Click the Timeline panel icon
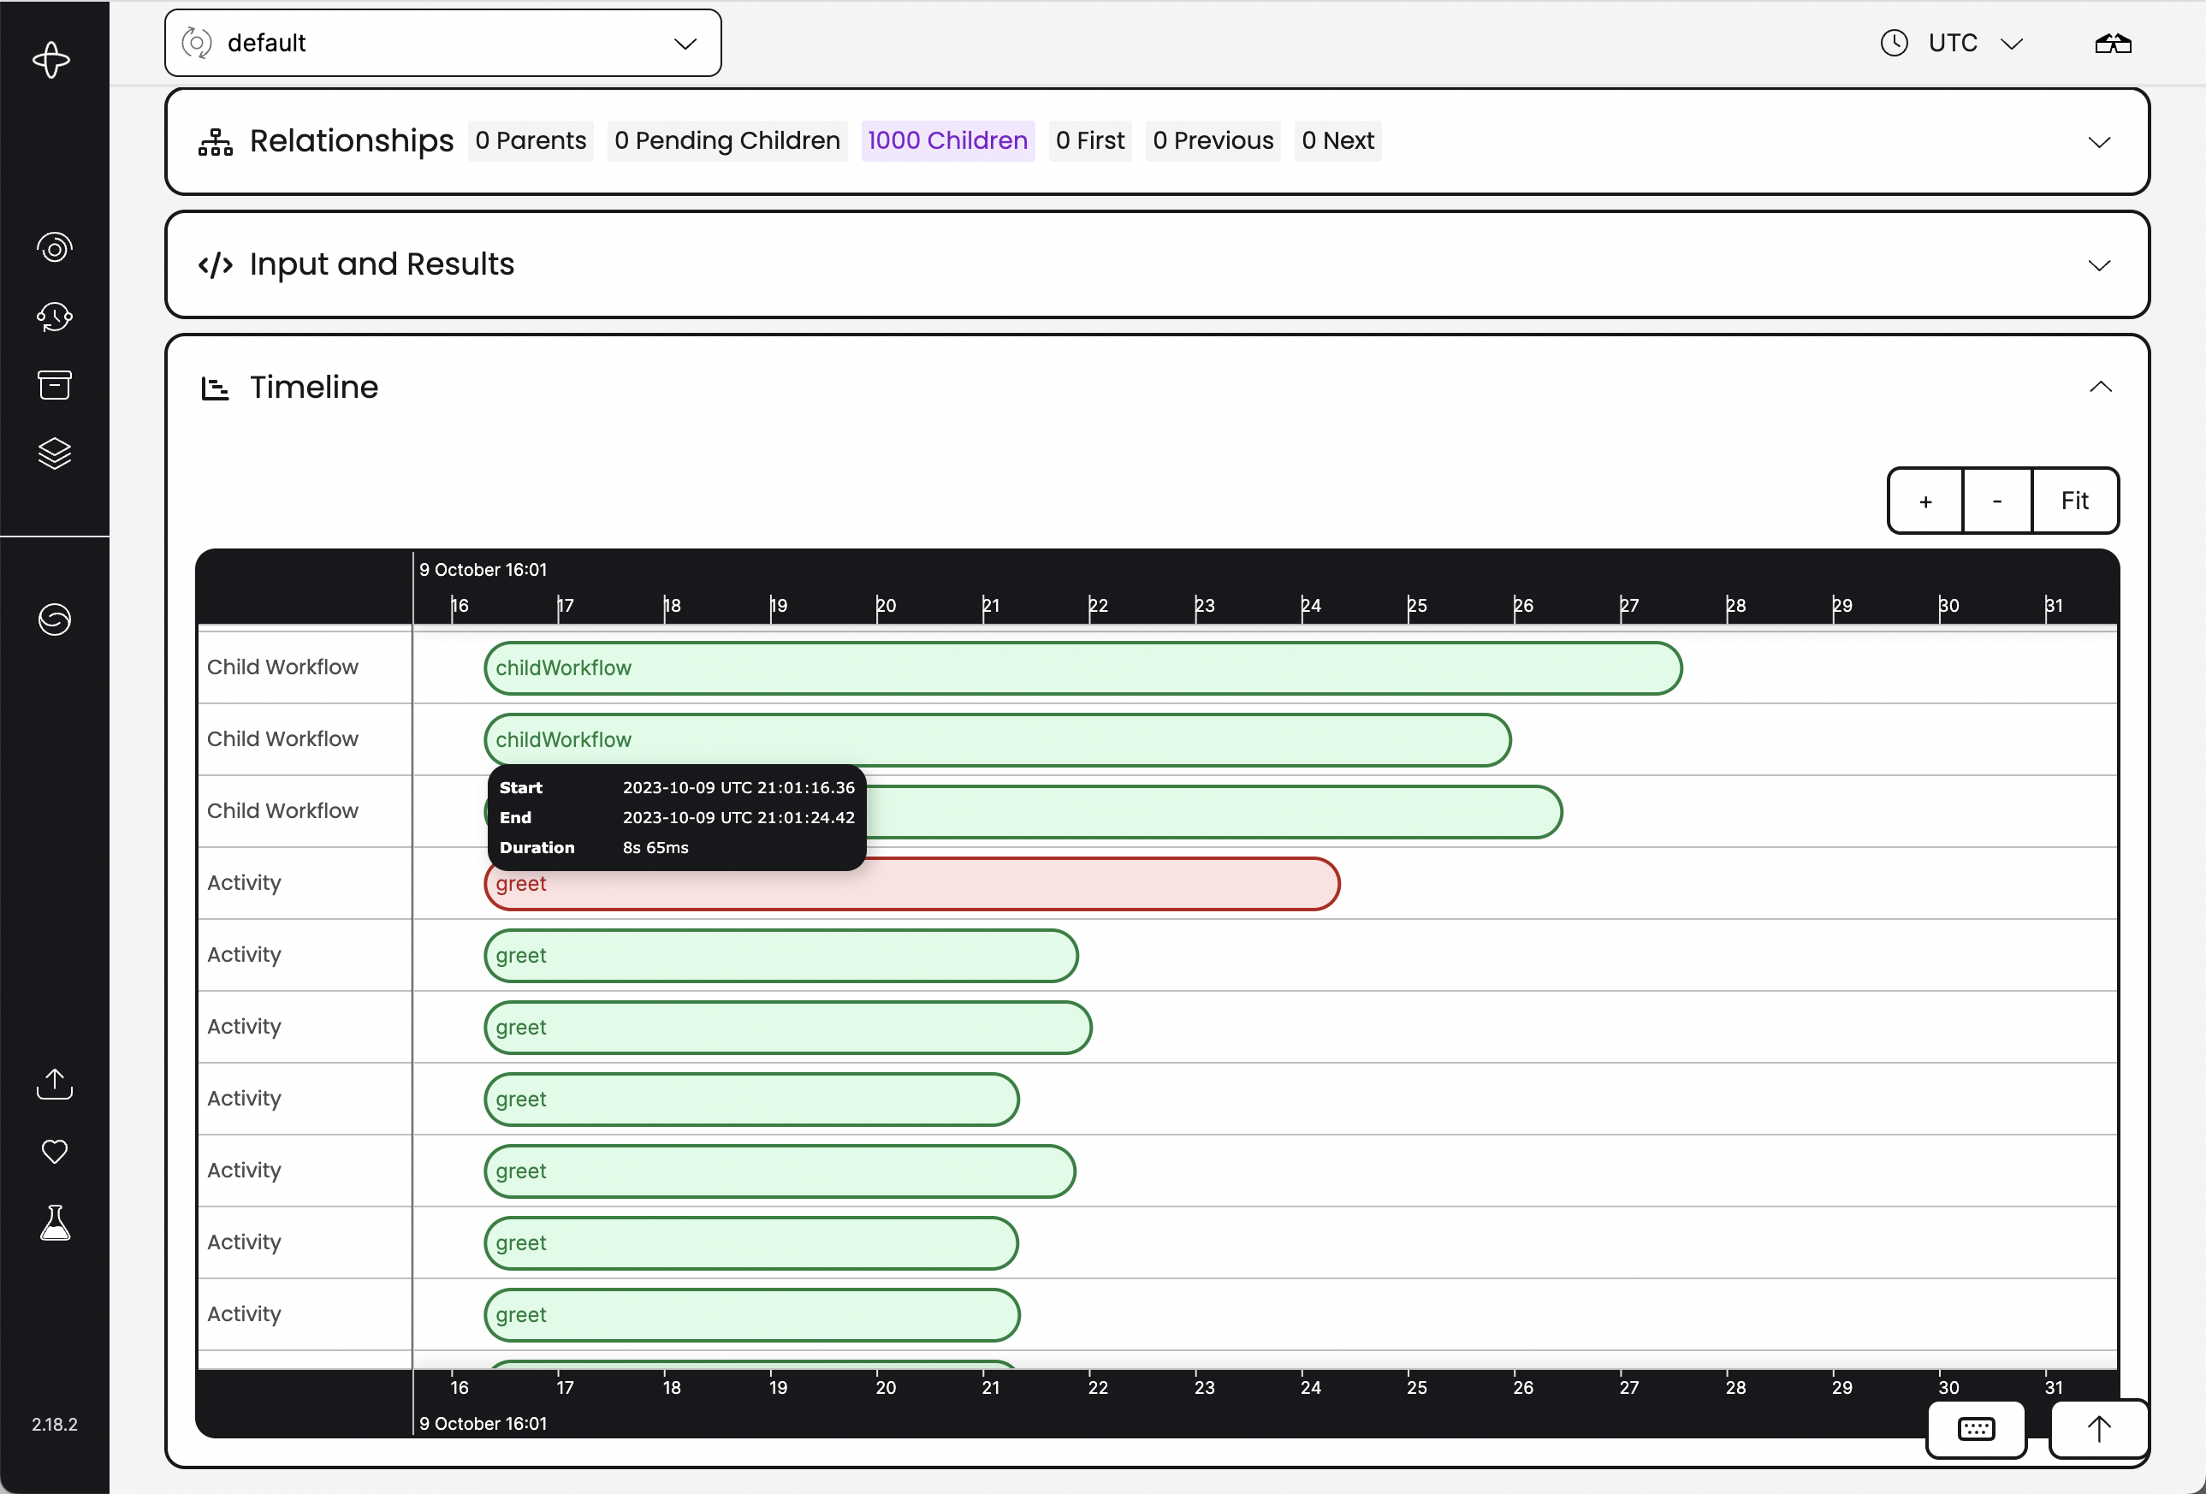The height and width of the screenshot is (1494, 2206). tap(216, 385)
